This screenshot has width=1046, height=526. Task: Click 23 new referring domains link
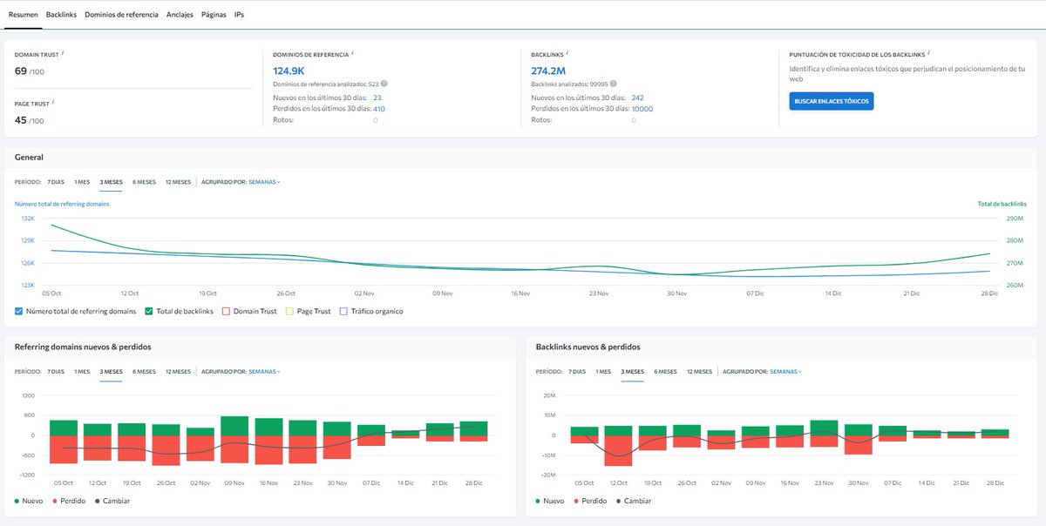(377, 98)
